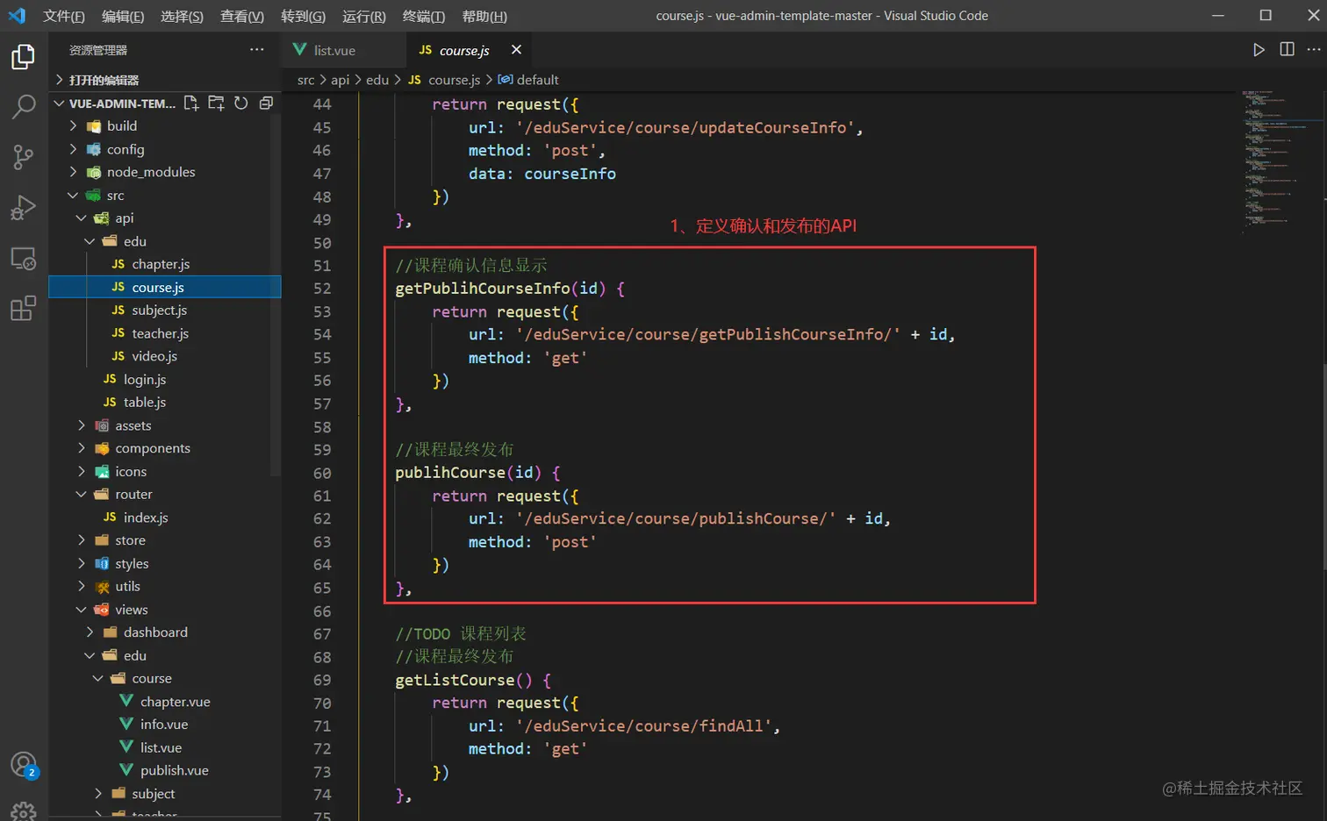Open editor more actions ellipsis

click(1313, 50)
